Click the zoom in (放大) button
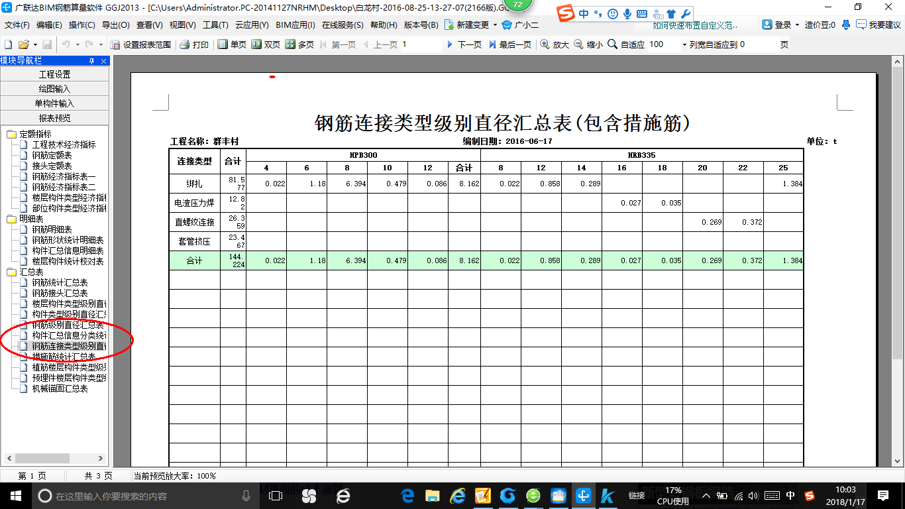 point(554,44)
